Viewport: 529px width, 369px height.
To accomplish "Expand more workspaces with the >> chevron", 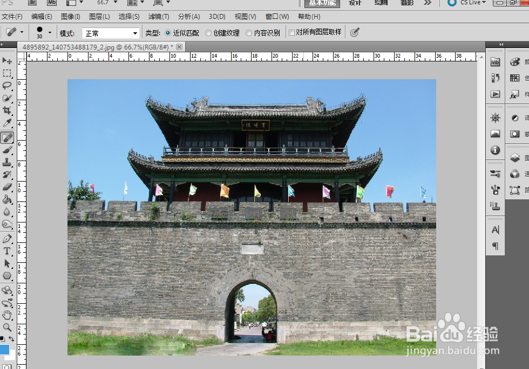I will tap(428, 3).
